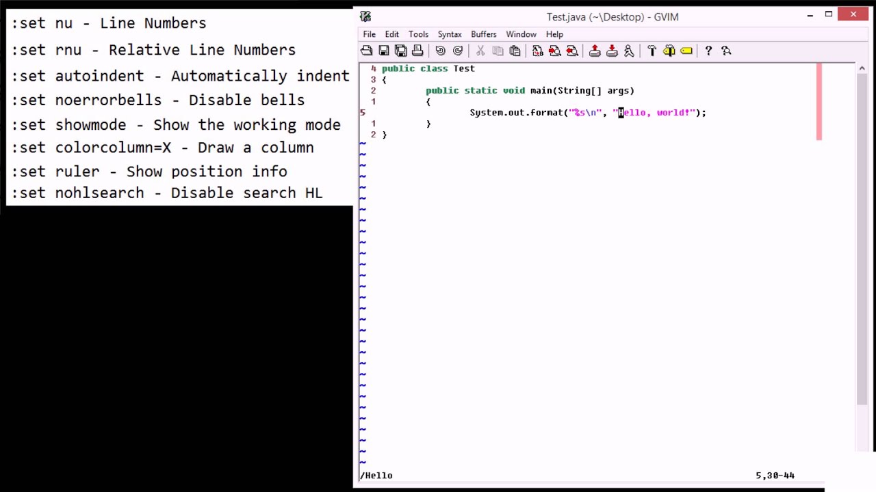Click the Save Session toolbar icon
This screenshot has width=876, height=492.
click(x=612, y=51)
